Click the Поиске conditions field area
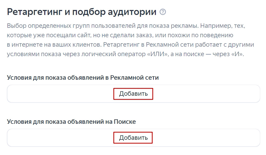 coord(53,137)
